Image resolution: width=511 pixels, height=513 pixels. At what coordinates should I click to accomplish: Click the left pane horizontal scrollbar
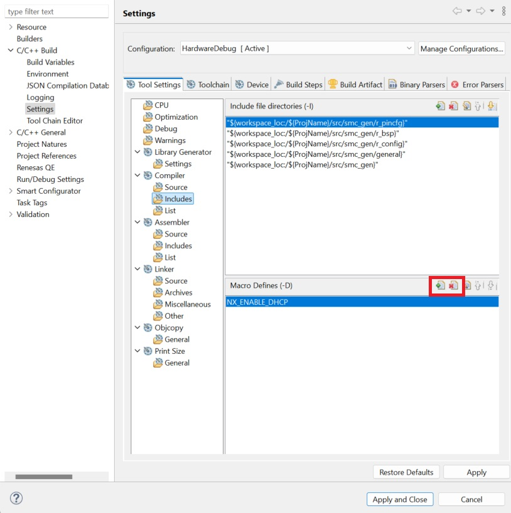click(43, 477)
